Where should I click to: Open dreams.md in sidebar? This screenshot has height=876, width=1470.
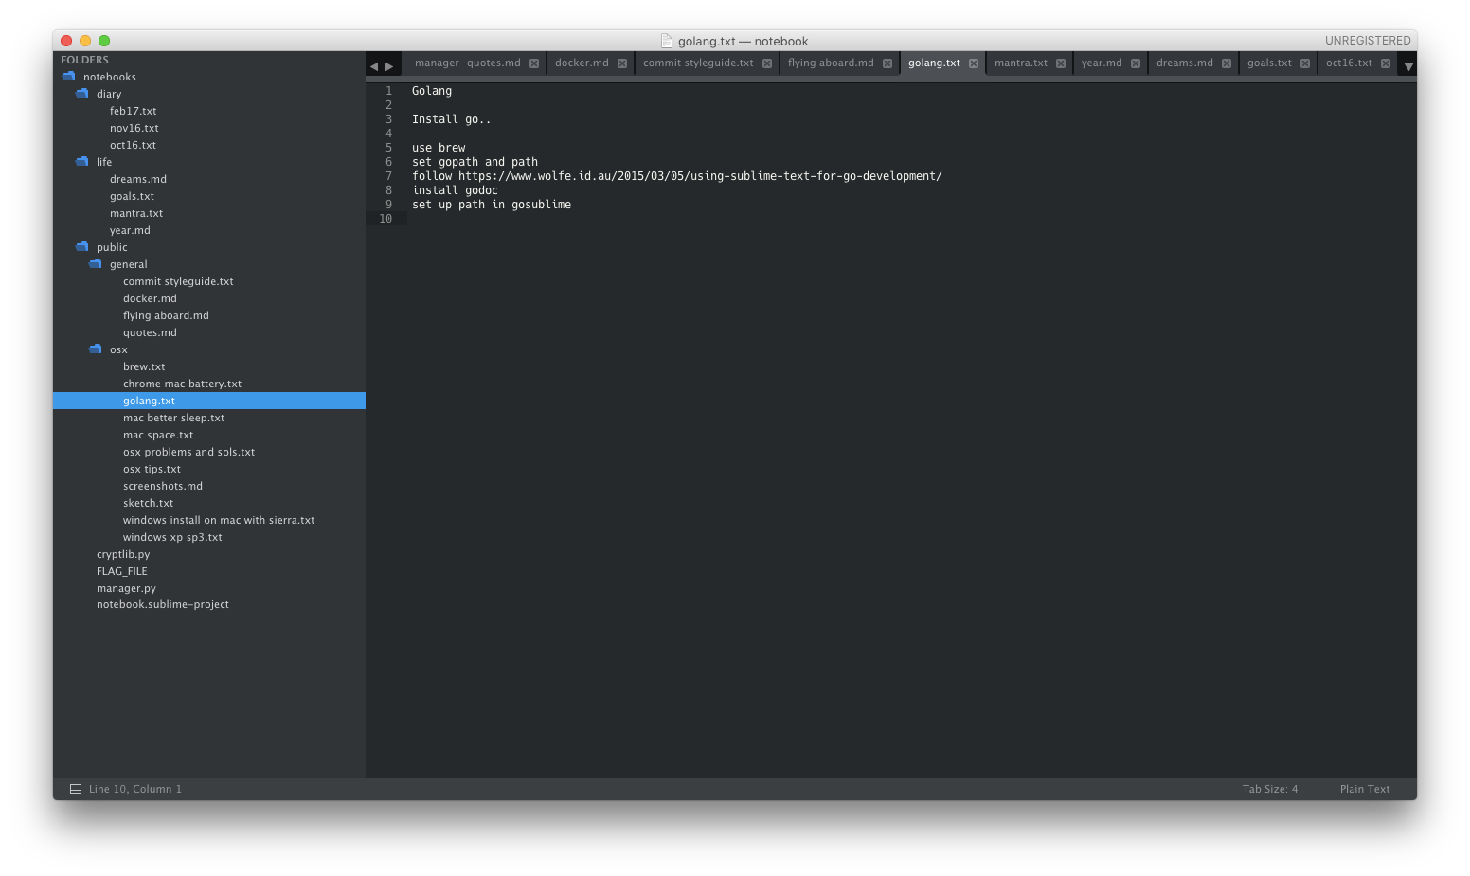(138, 179)
